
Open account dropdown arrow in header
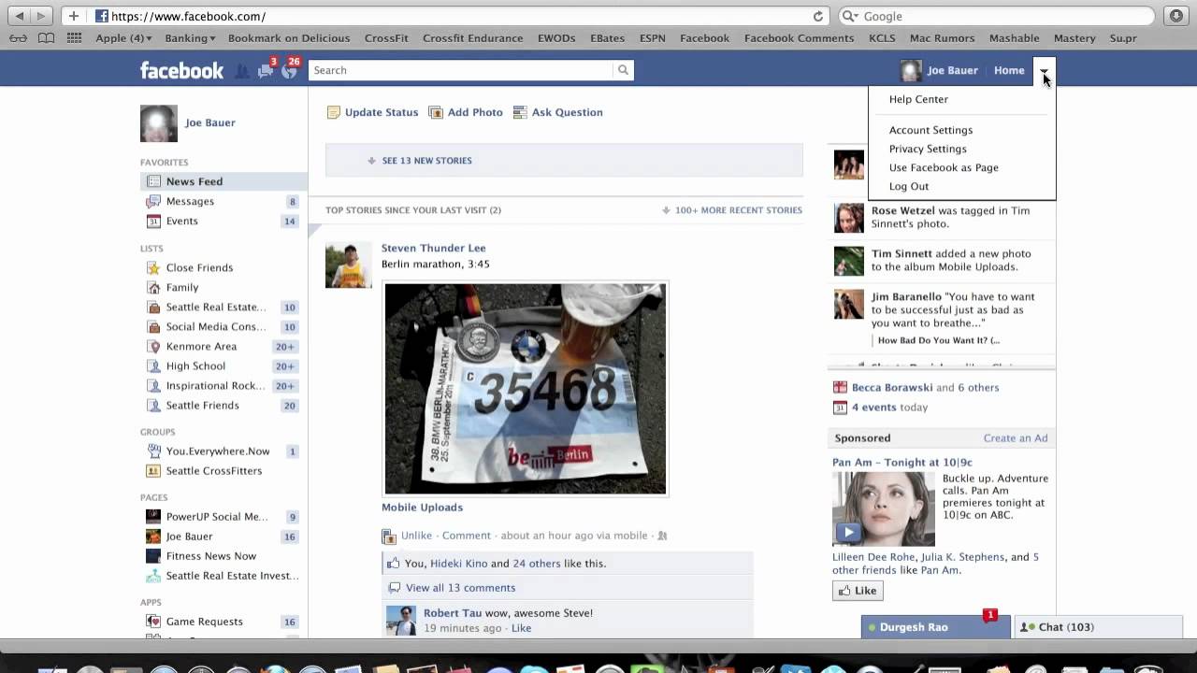pos(1044,71)
